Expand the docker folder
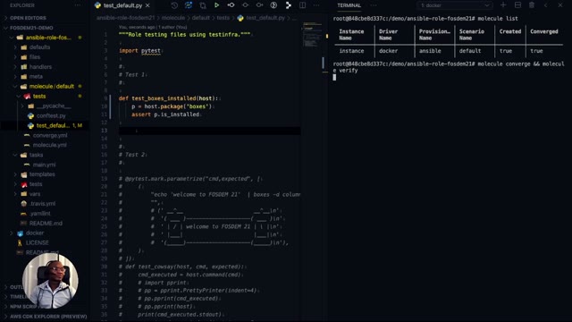Image resolution: width=572 pixels, height=322 pixels. pyautogui.click(x=35, y=233)
